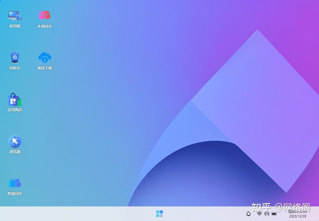Screen dimensions: 319x221
Task: Check the battery status indicator
Action: 273,214
